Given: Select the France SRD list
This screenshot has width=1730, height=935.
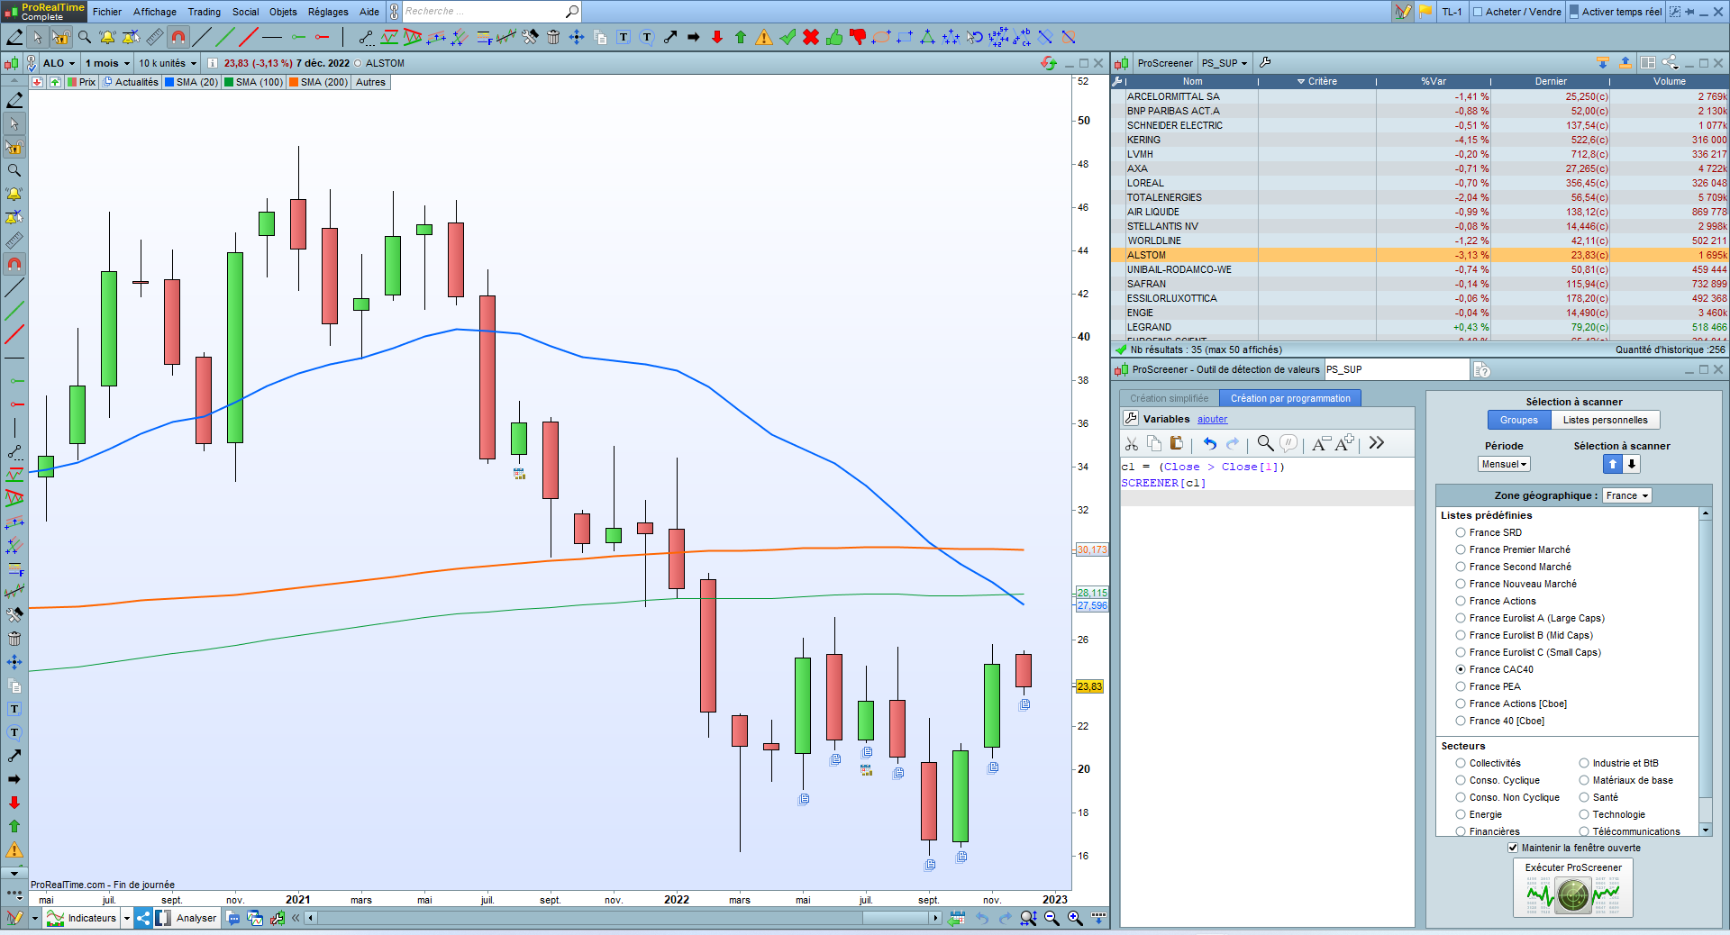Looking at the screenshot, I should coord(1461,532).
